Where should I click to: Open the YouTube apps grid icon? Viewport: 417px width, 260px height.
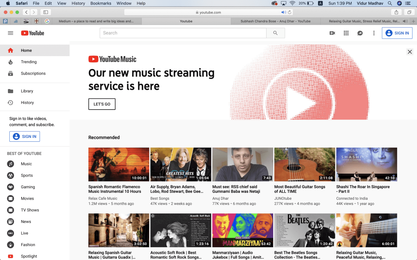coord(346,33)
